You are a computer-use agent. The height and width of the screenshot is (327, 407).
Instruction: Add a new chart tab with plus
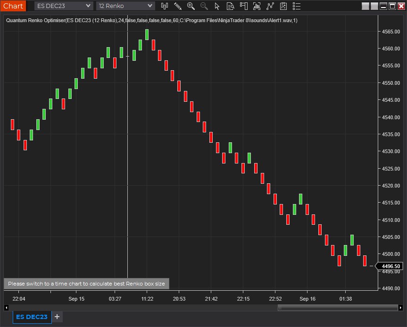(57, 317)
